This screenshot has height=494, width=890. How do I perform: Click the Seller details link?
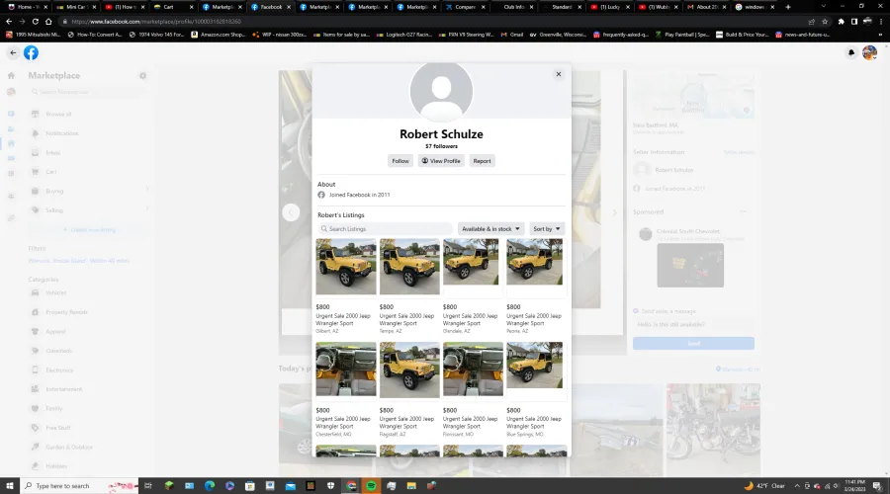739,152
